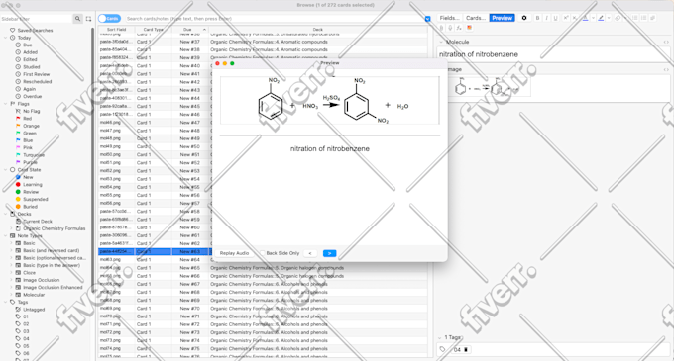Open Saved Searches in sidebar

(36, 30)
